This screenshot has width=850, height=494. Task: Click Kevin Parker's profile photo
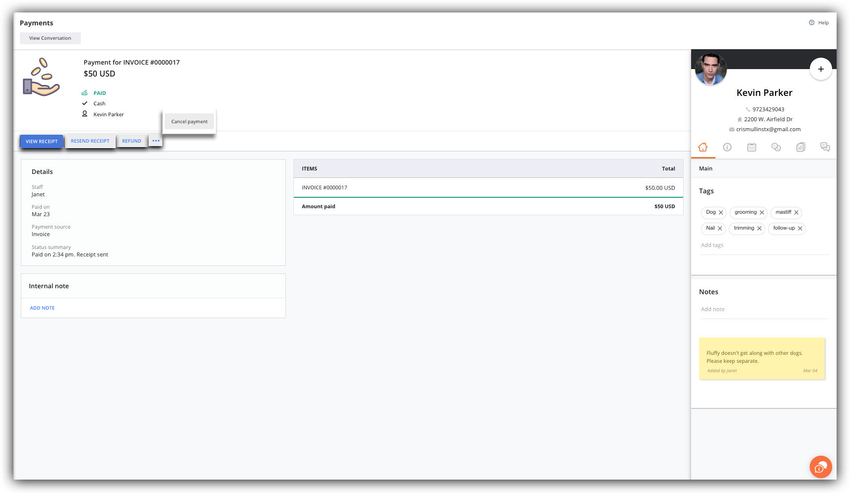click(x=710, y=69)
